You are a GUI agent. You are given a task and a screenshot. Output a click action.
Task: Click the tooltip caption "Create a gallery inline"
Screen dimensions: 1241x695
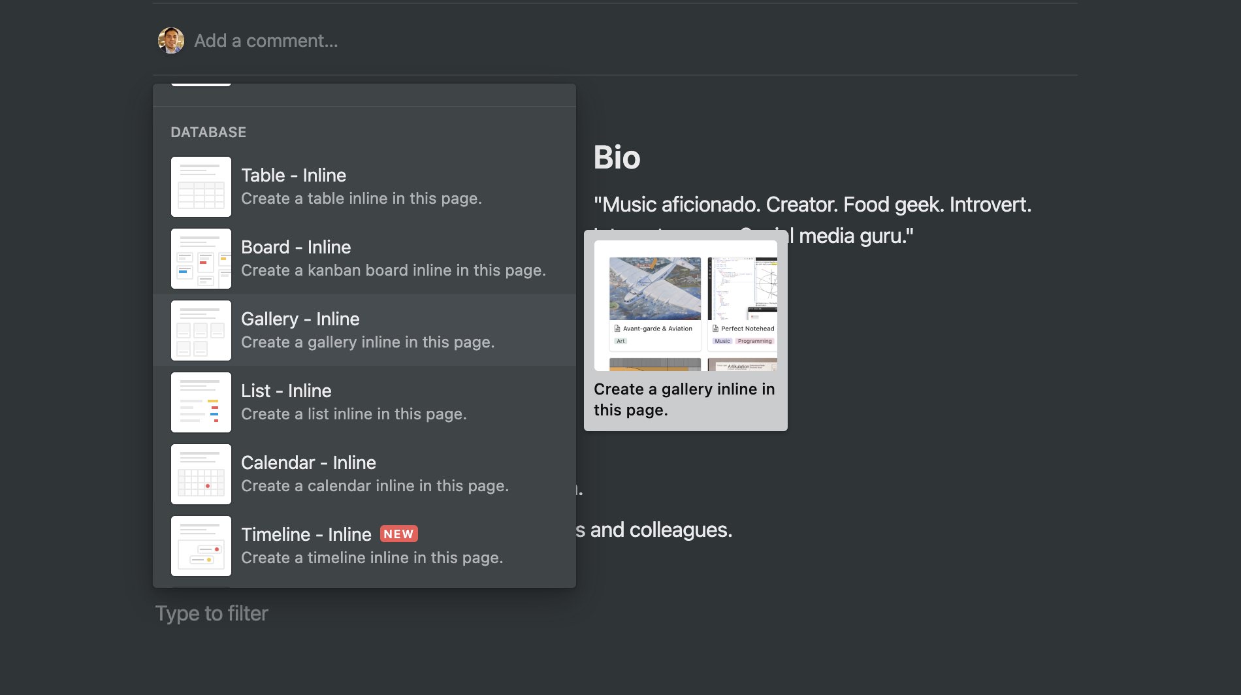coord(685,399)
